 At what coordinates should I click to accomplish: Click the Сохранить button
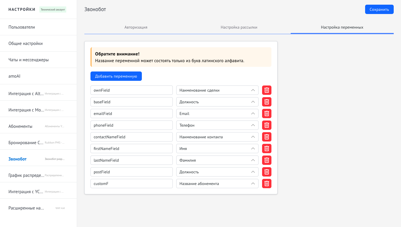click(x=379, y=9)
